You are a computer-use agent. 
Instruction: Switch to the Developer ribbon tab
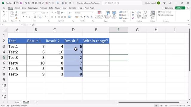(73, 8)
